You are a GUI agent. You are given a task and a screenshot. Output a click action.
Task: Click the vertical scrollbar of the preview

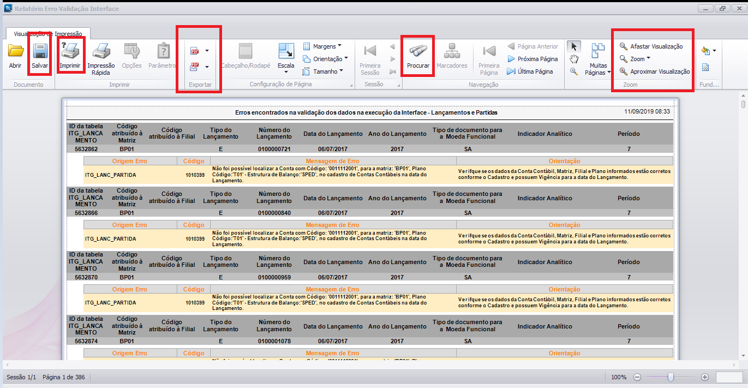[x=743, y=104]
